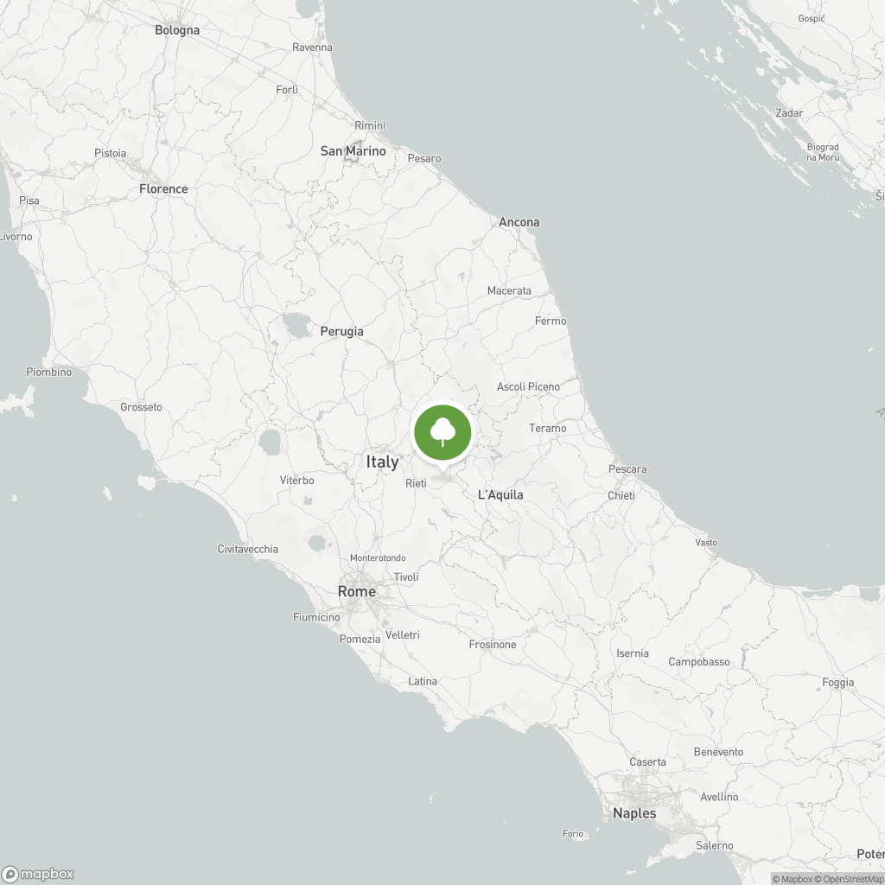Click the Ancona city label
Image resolution: width=885 pixels, height=885 pixels.
tap(519, 222)
